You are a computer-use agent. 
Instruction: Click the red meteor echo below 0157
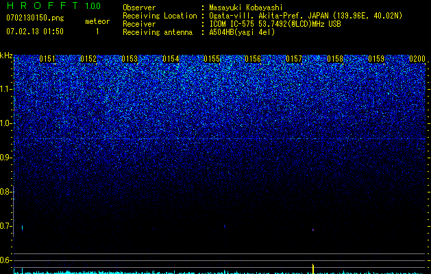[313, 229]
